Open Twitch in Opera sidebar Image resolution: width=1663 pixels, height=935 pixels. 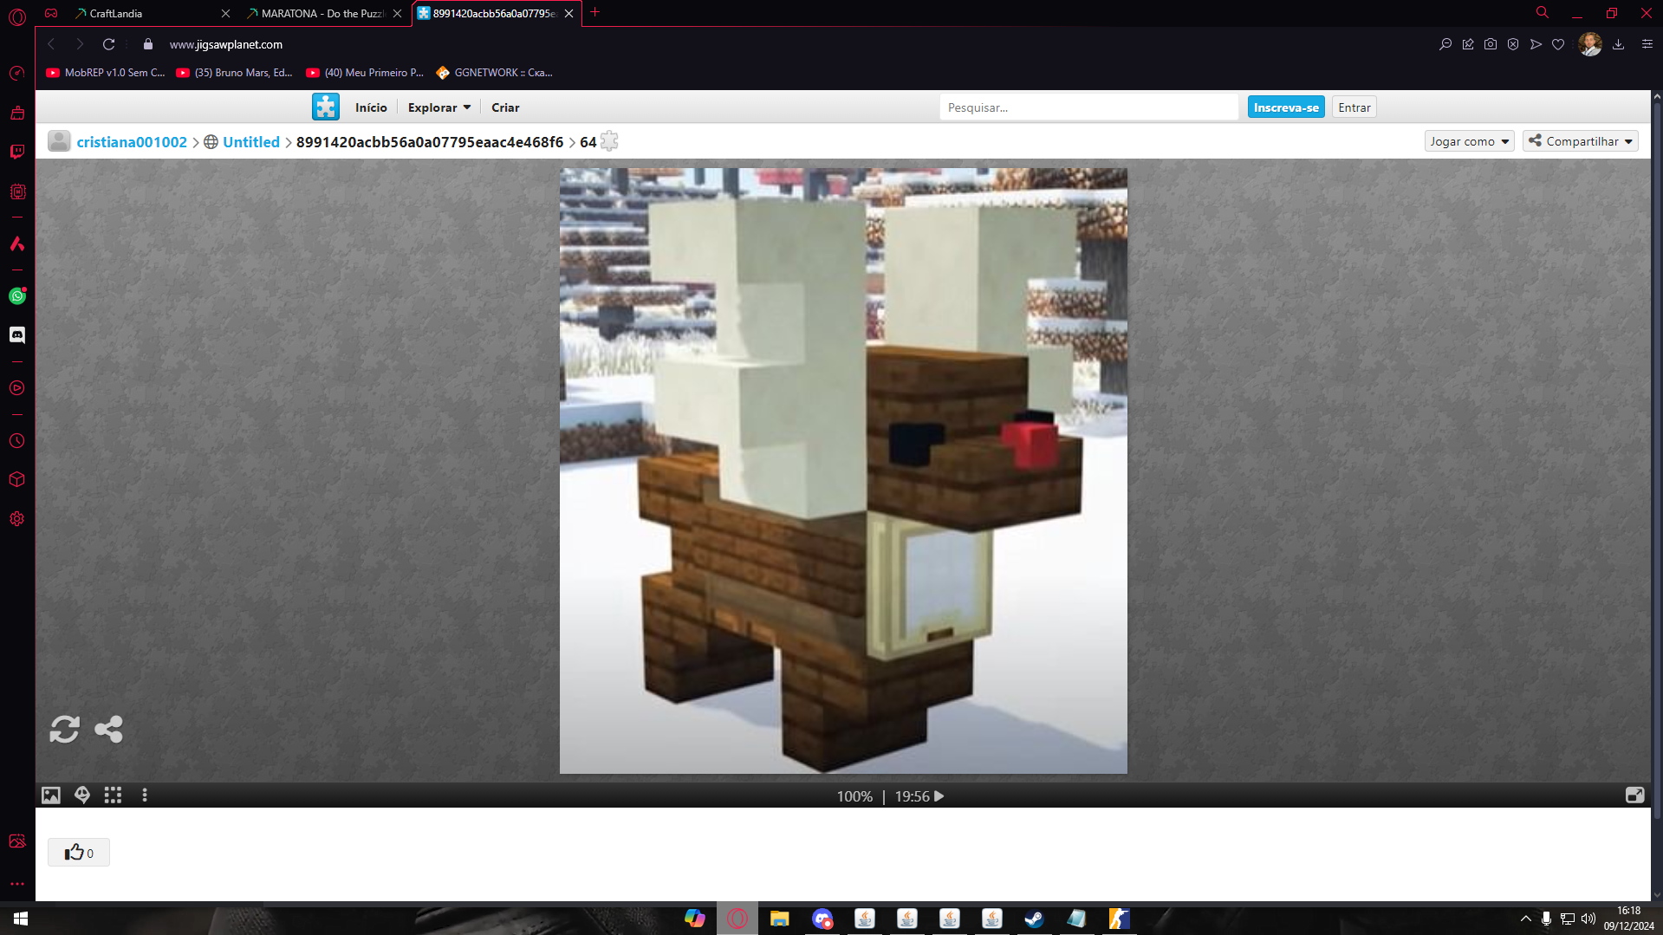coord(17,152)
